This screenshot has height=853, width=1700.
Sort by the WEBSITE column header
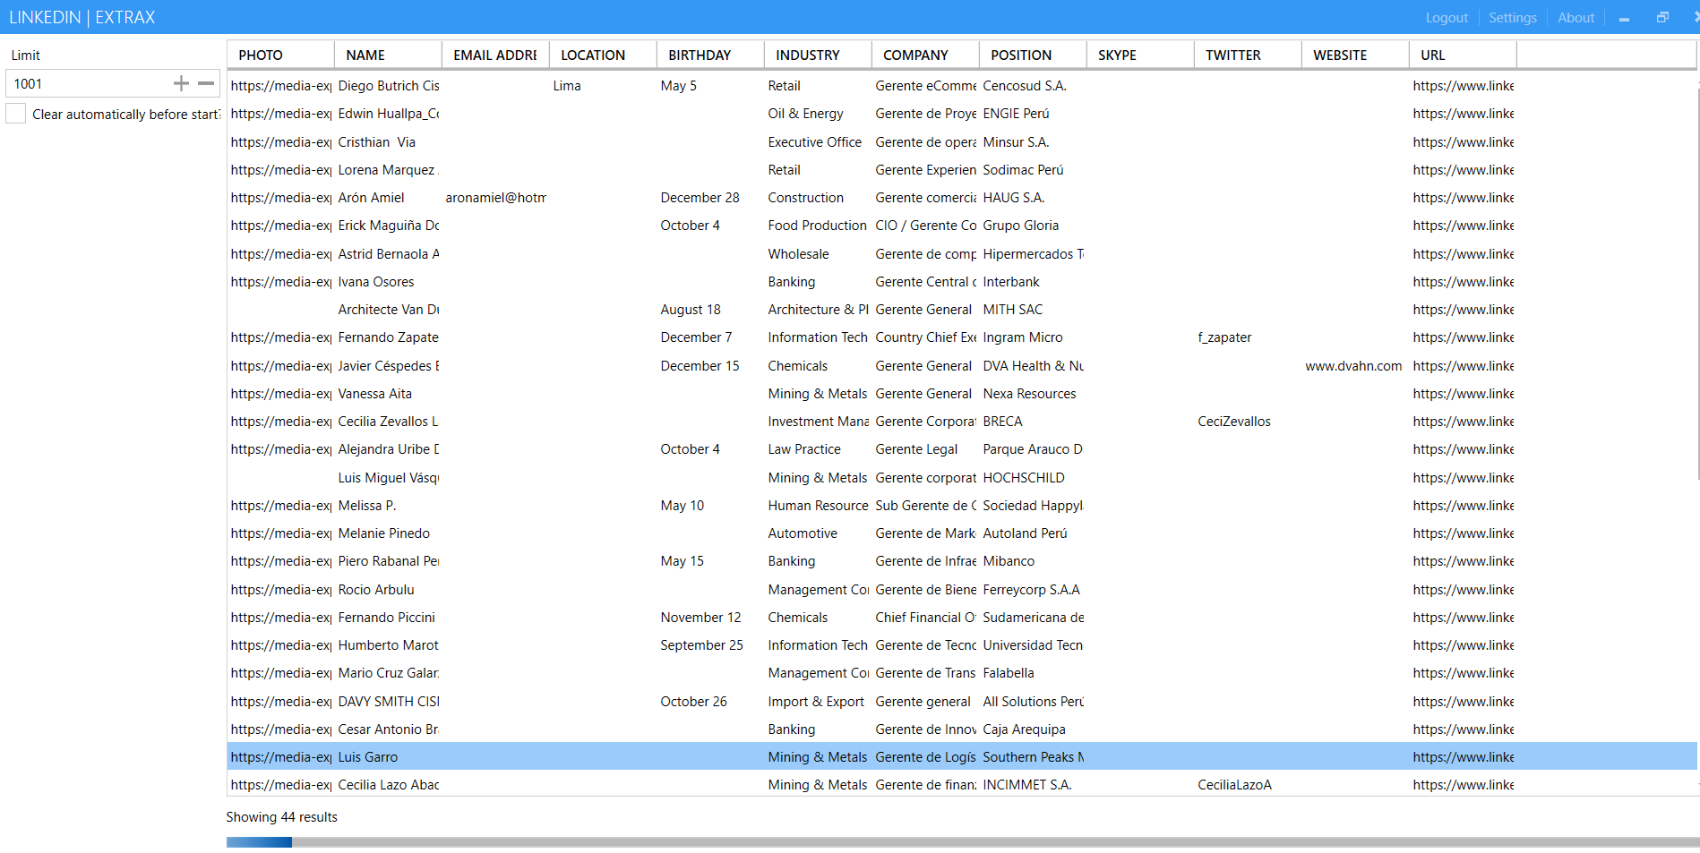click(1355, 55)
